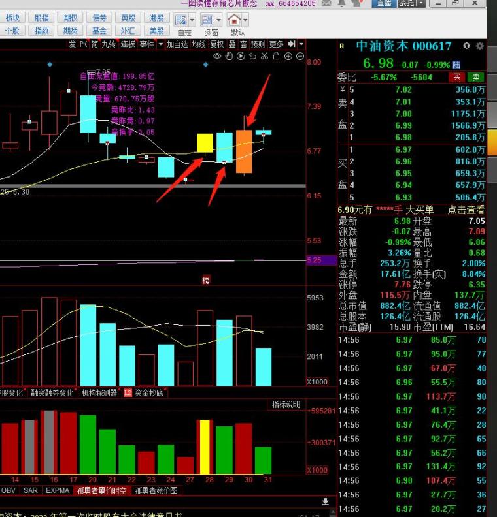
Task: Click the L2 icon beside 资金抄底
Action: [x=128, y=393]
